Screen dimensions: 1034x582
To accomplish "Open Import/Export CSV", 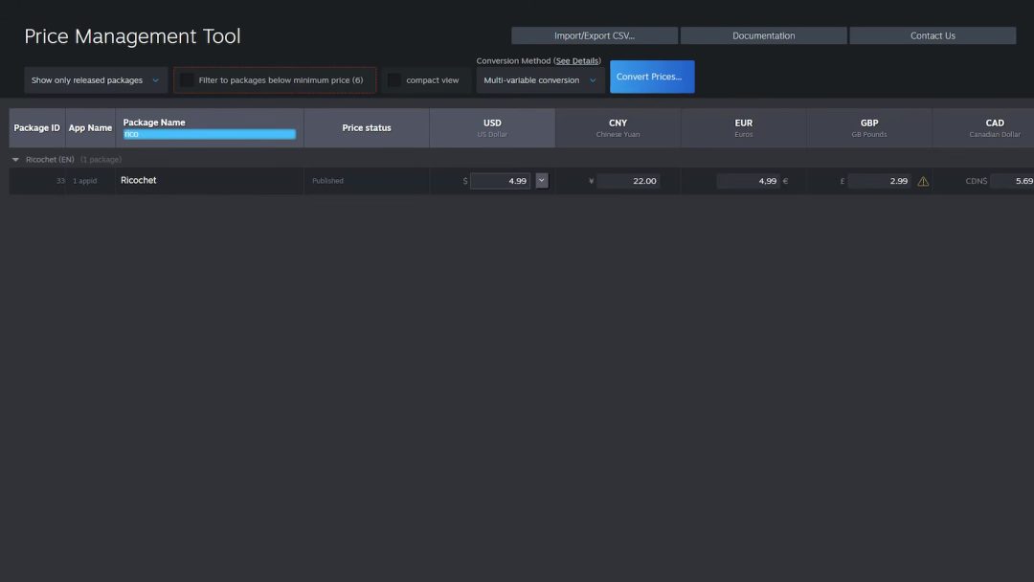I will [x=594, y=35].
